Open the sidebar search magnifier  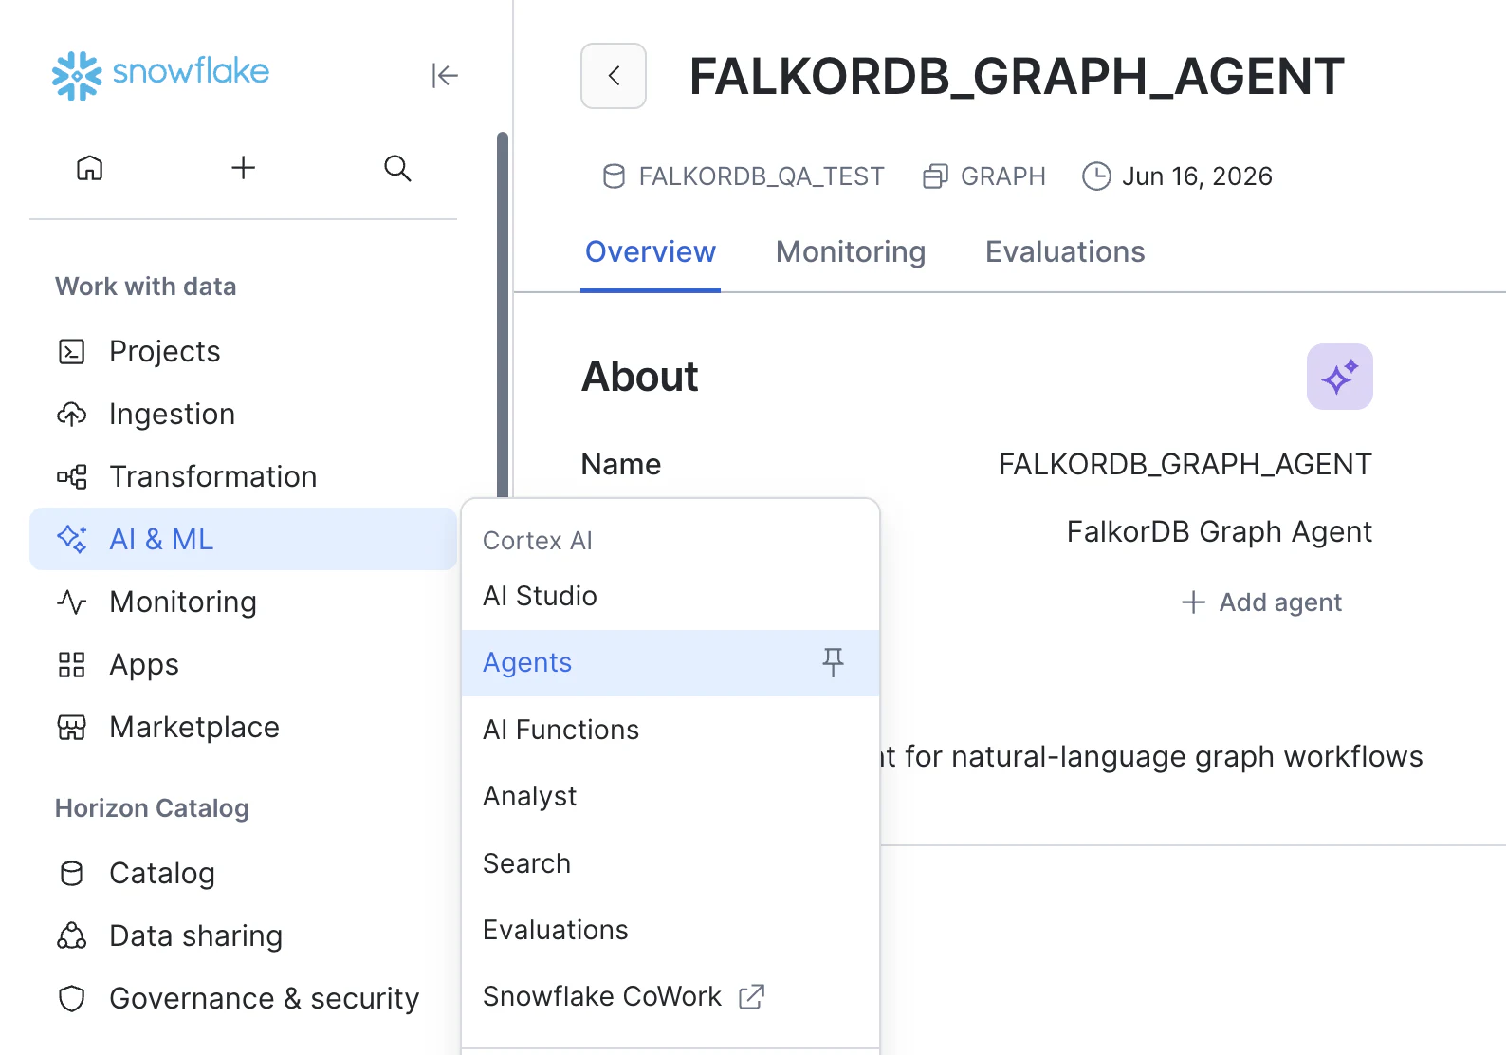click(x=397, y=168)
